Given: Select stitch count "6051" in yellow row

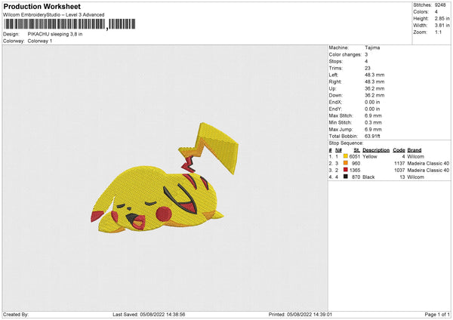Looking at the screenshot, I should click(x=355, y=156).
